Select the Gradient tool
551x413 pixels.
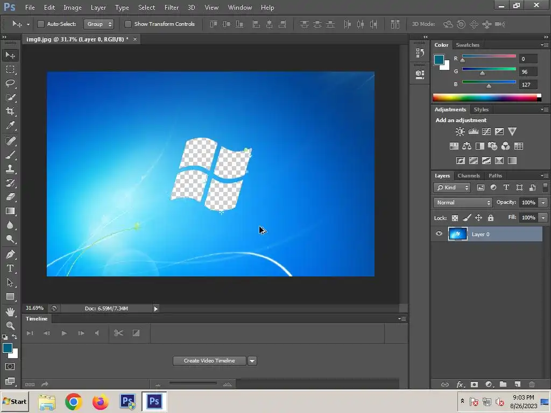point(10,211)
